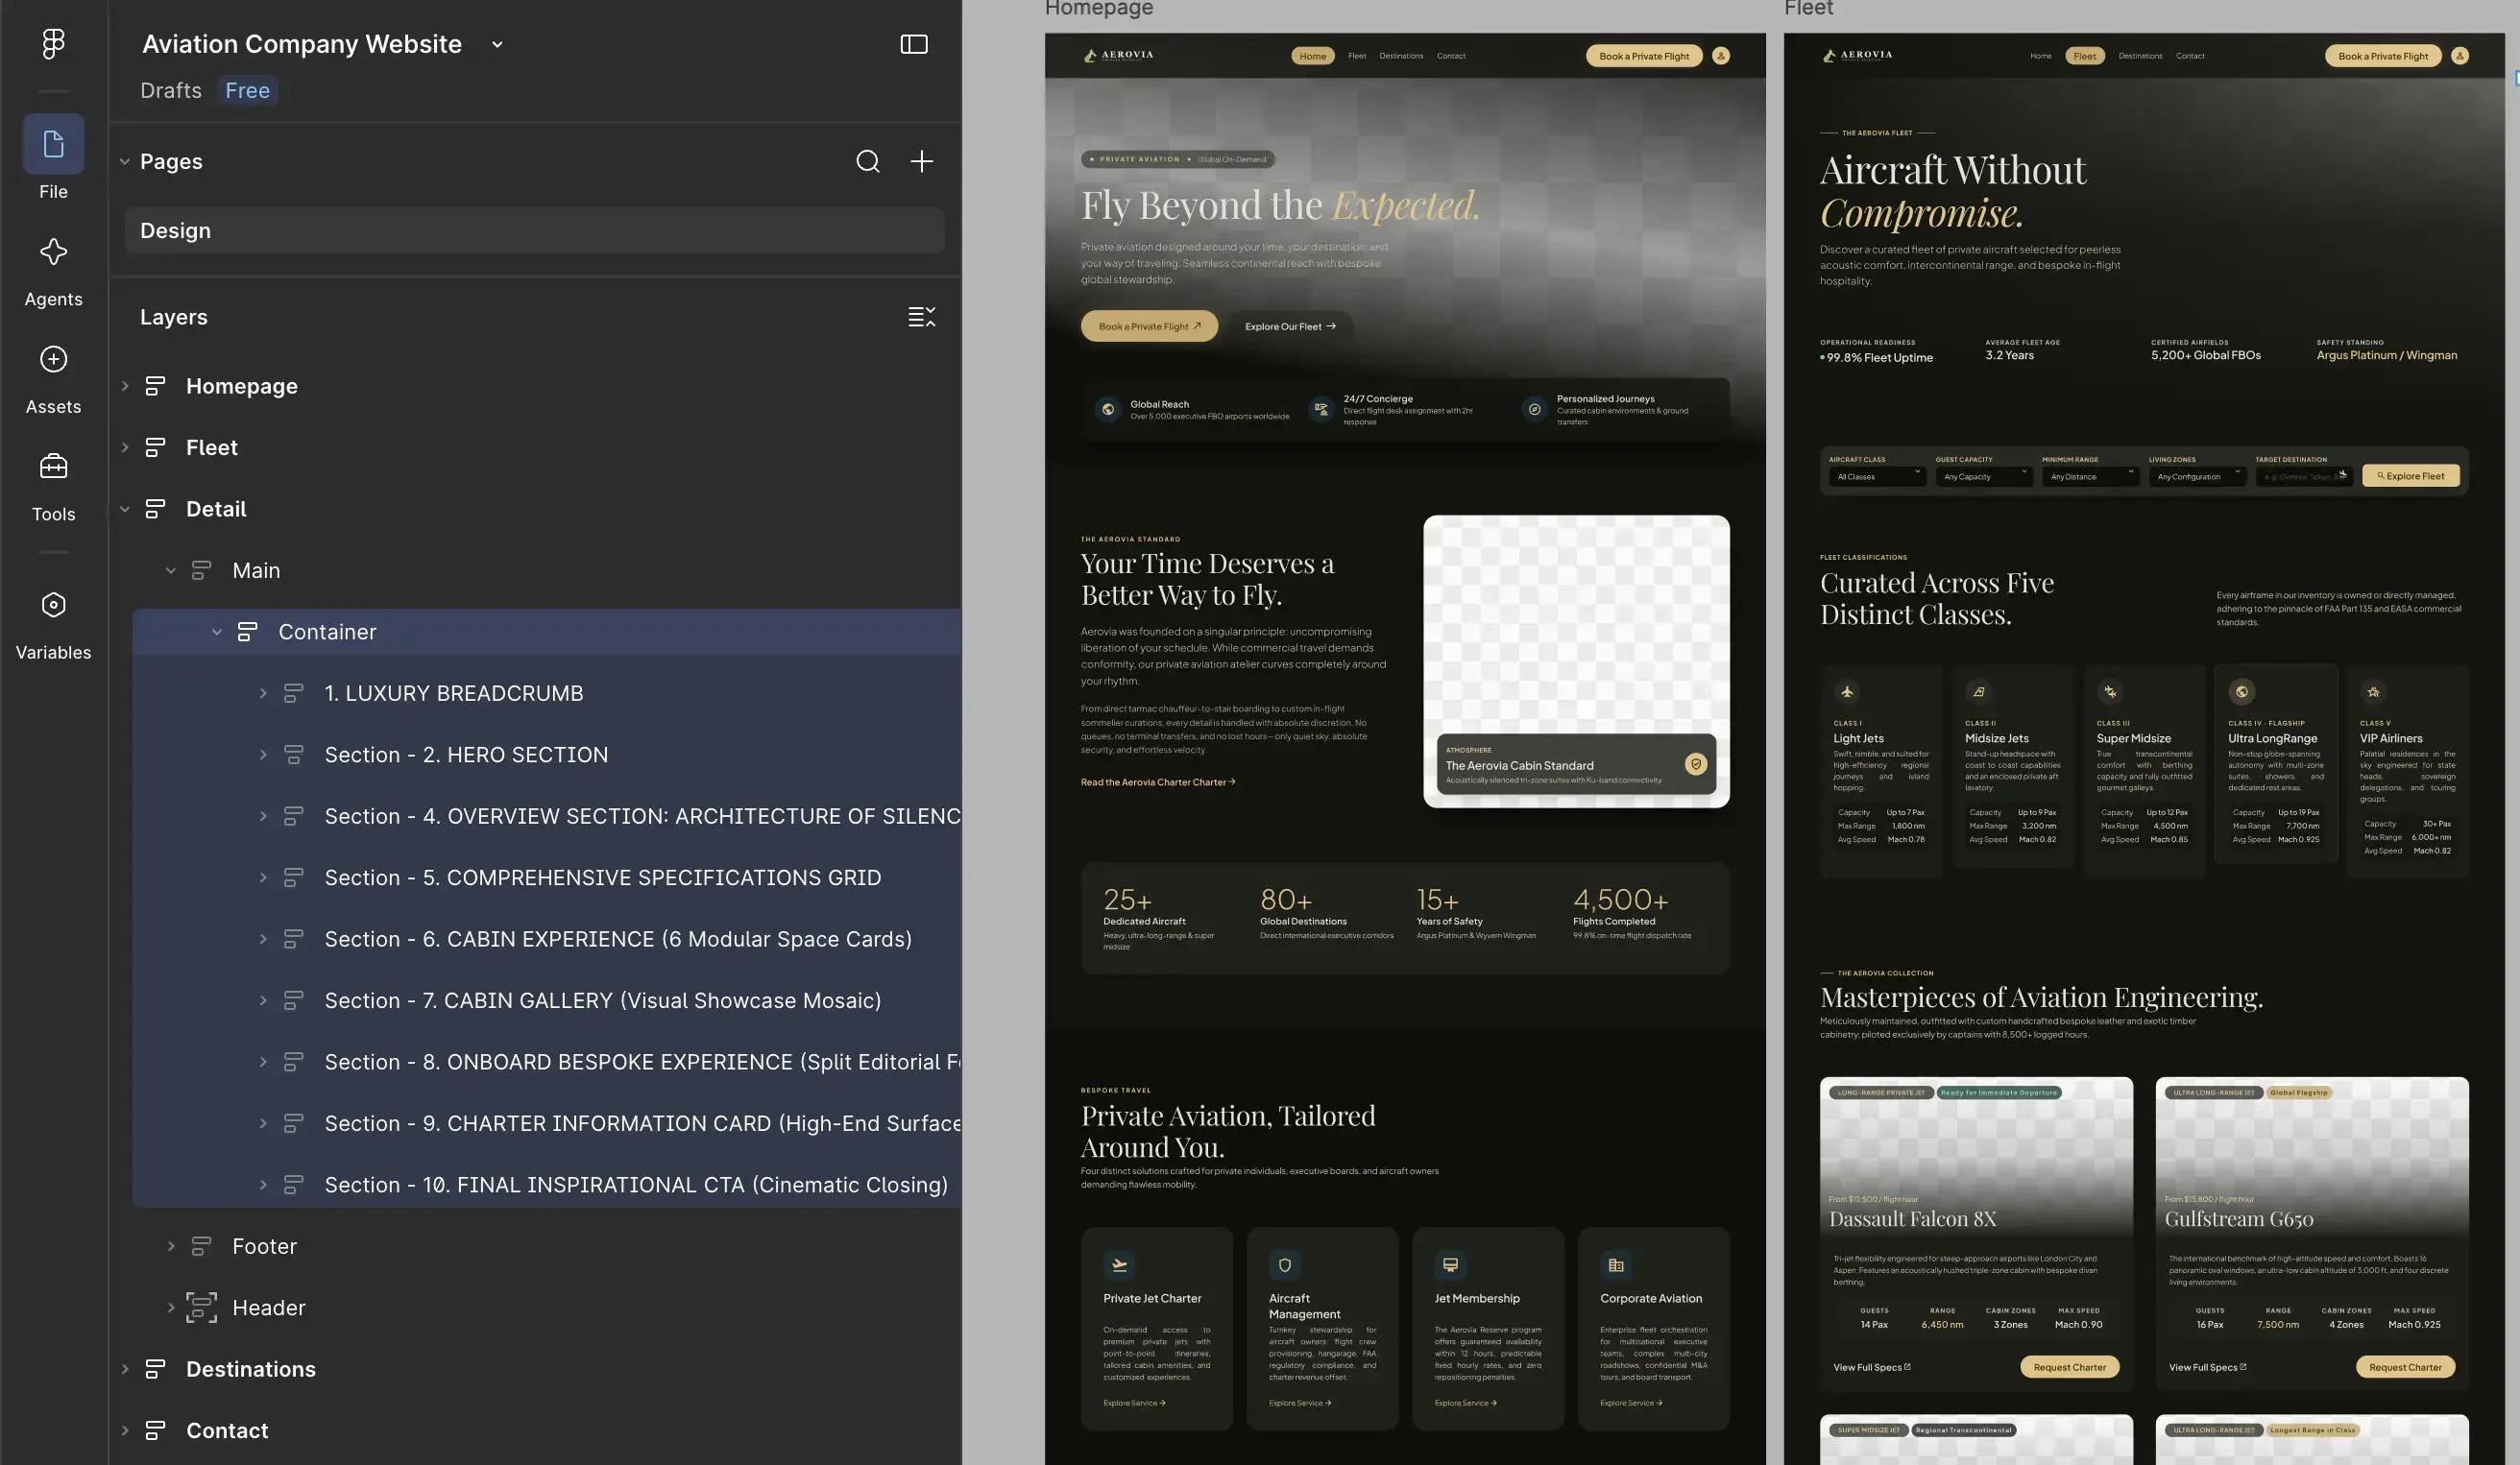Click the Free plan badge

pyautogui.click(x=247, y=91)
